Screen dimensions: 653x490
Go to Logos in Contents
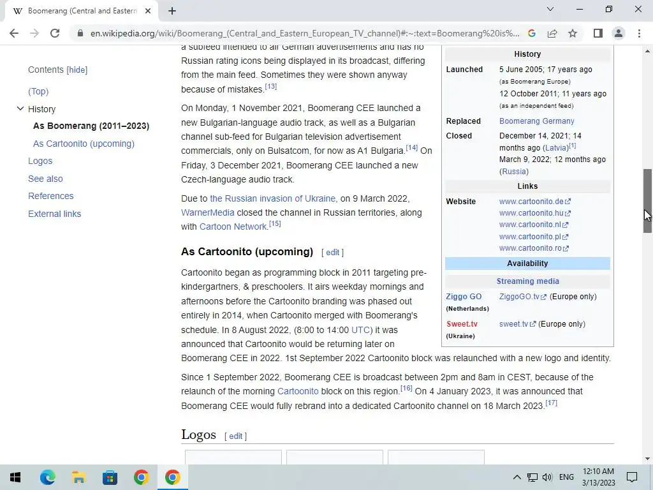40,161
